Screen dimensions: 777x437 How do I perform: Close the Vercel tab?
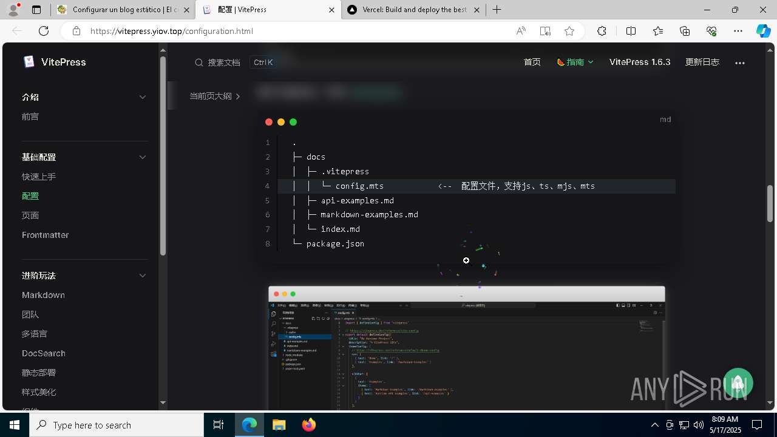click(x=477, y=10)
